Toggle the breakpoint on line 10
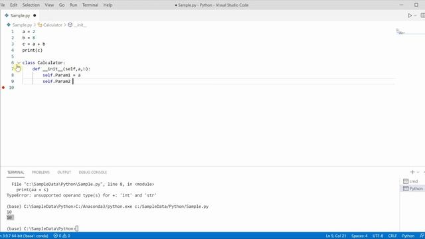425x239 pixels. tap(3, 88)
